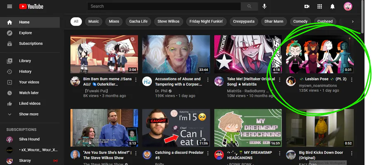Select the Dhar Mann filter chip

click(x=274, y=21)
